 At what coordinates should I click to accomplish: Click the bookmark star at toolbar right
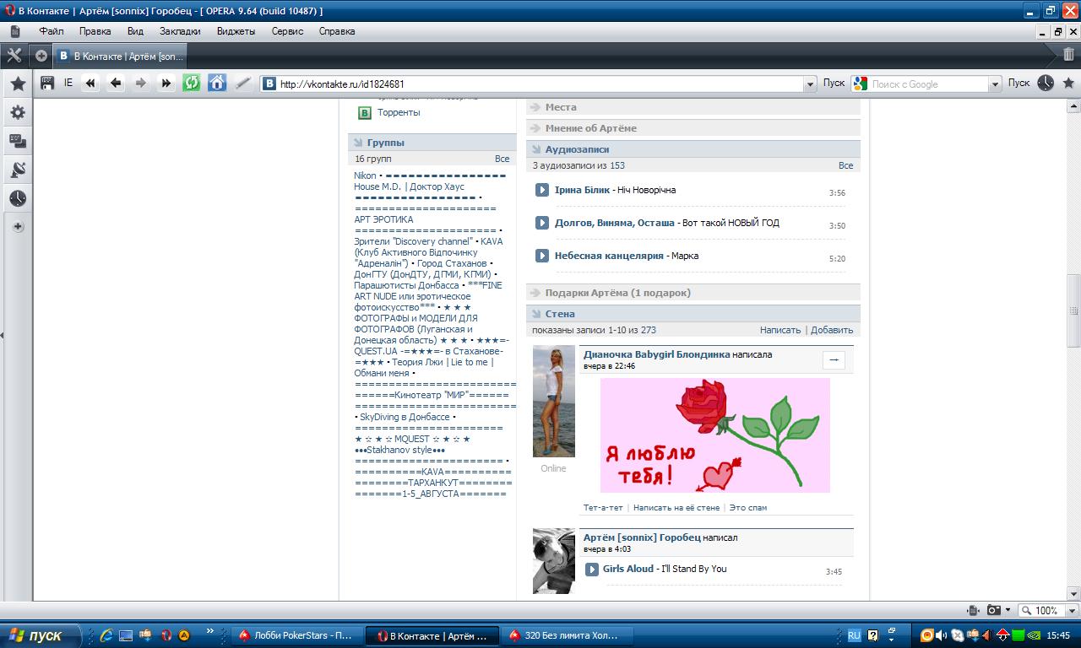pyautogui.click(x=1068, y=83)
